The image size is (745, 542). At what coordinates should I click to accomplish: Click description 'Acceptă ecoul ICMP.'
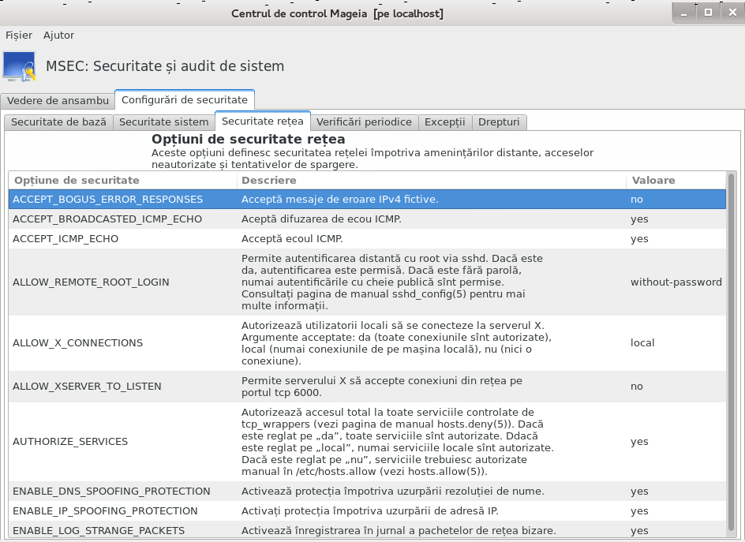click(x=292, y=239)
